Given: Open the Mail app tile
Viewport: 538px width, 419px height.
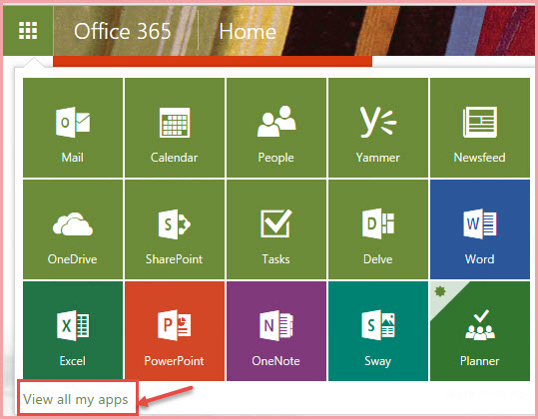Looking at the screenshot, I should click(x=73, y=128).
